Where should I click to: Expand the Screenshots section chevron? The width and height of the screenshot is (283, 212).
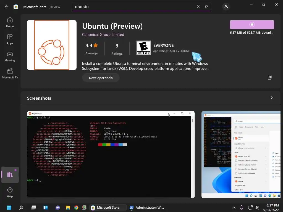[x=271, y=98]
